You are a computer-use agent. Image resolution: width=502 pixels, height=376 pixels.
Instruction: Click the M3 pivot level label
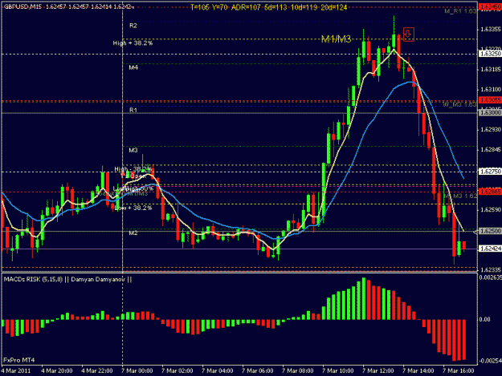click(133, 150)
